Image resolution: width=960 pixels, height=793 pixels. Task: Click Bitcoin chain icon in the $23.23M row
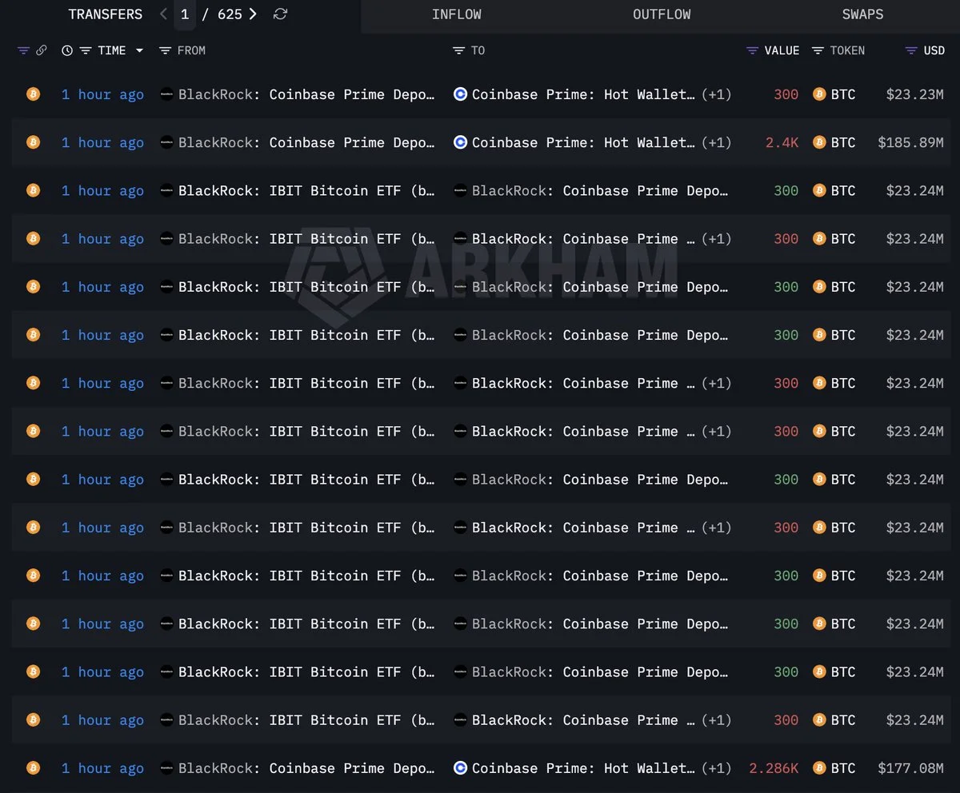coord(33,94)
